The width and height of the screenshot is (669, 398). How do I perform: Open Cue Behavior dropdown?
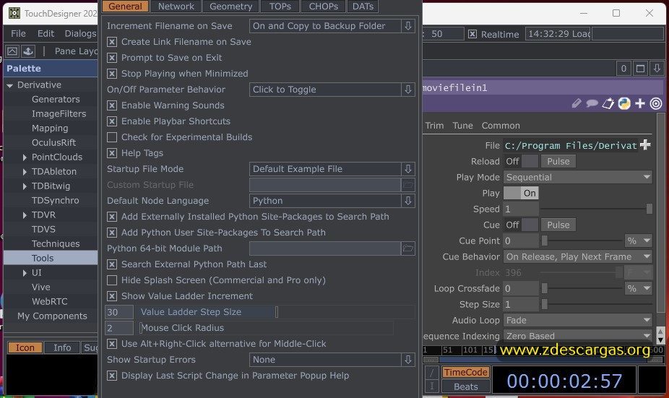[x=578, y=256]
